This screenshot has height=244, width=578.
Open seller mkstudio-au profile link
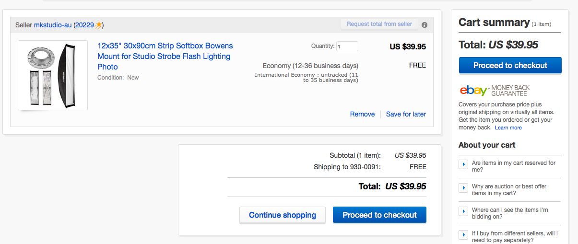coord(52,25)
